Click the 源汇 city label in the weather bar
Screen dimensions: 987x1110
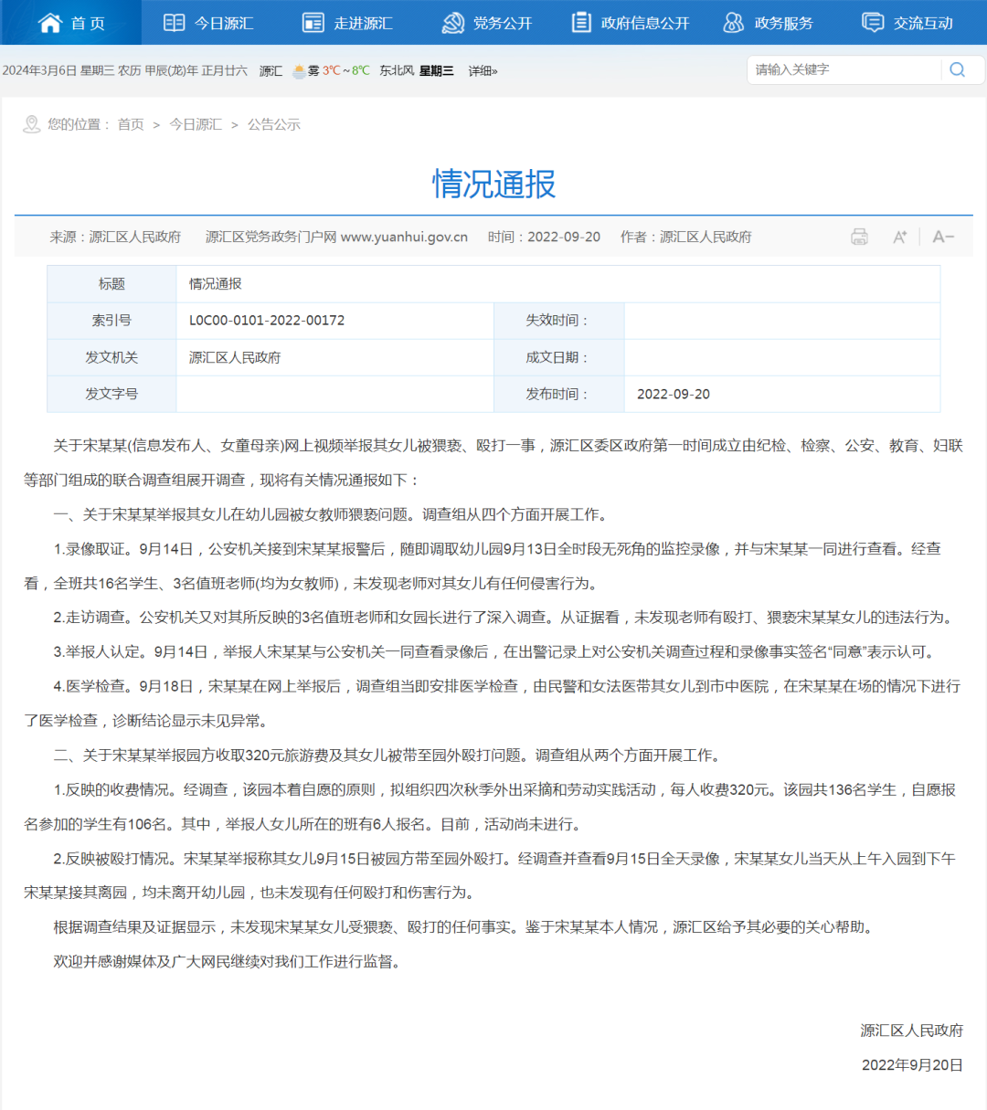[x=270, y=70]
